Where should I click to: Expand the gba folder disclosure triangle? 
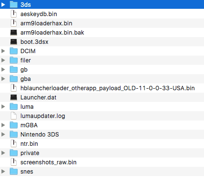click(x=3, y=79)
